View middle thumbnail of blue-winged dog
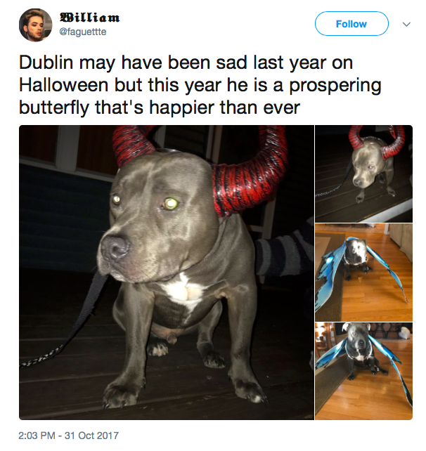 (x=364, y=273)
